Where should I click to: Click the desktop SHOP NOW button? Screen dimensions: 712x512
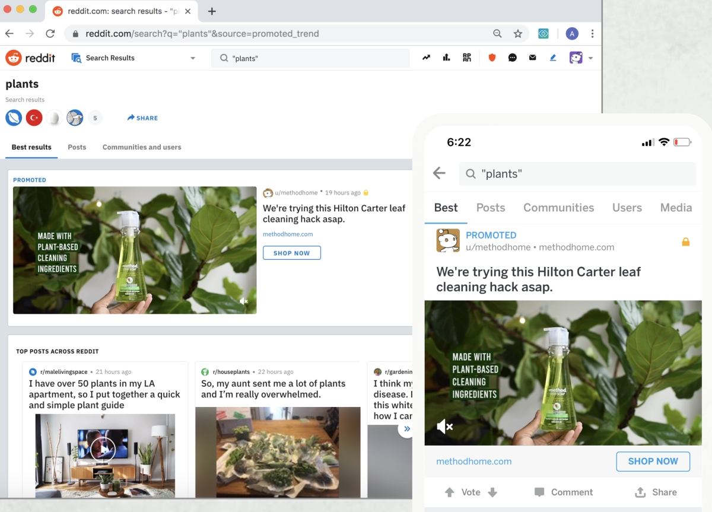pyautogui.click(x=291, y=253)
